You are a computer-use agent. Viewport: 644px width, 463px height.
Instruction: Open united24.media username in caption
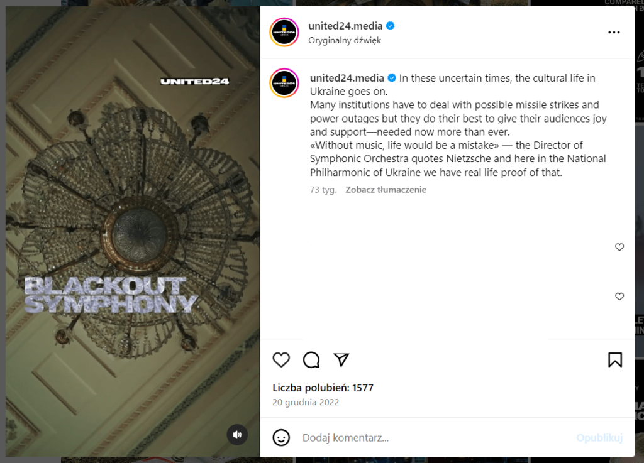tap(347, 78)
